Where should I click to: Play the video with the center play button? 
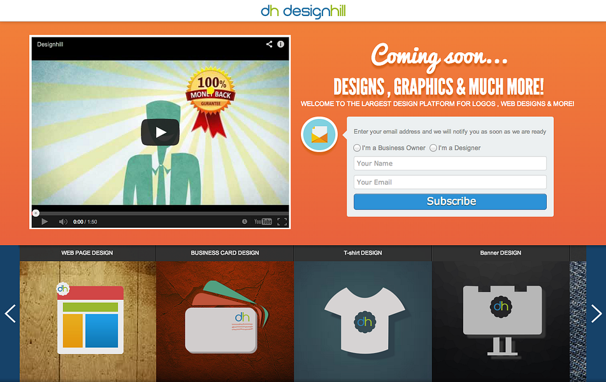[x=160, y=132]
